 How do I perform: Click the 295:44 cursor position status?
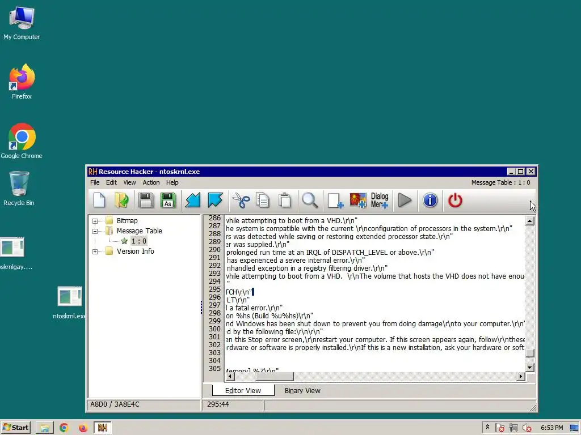(218, 404)
